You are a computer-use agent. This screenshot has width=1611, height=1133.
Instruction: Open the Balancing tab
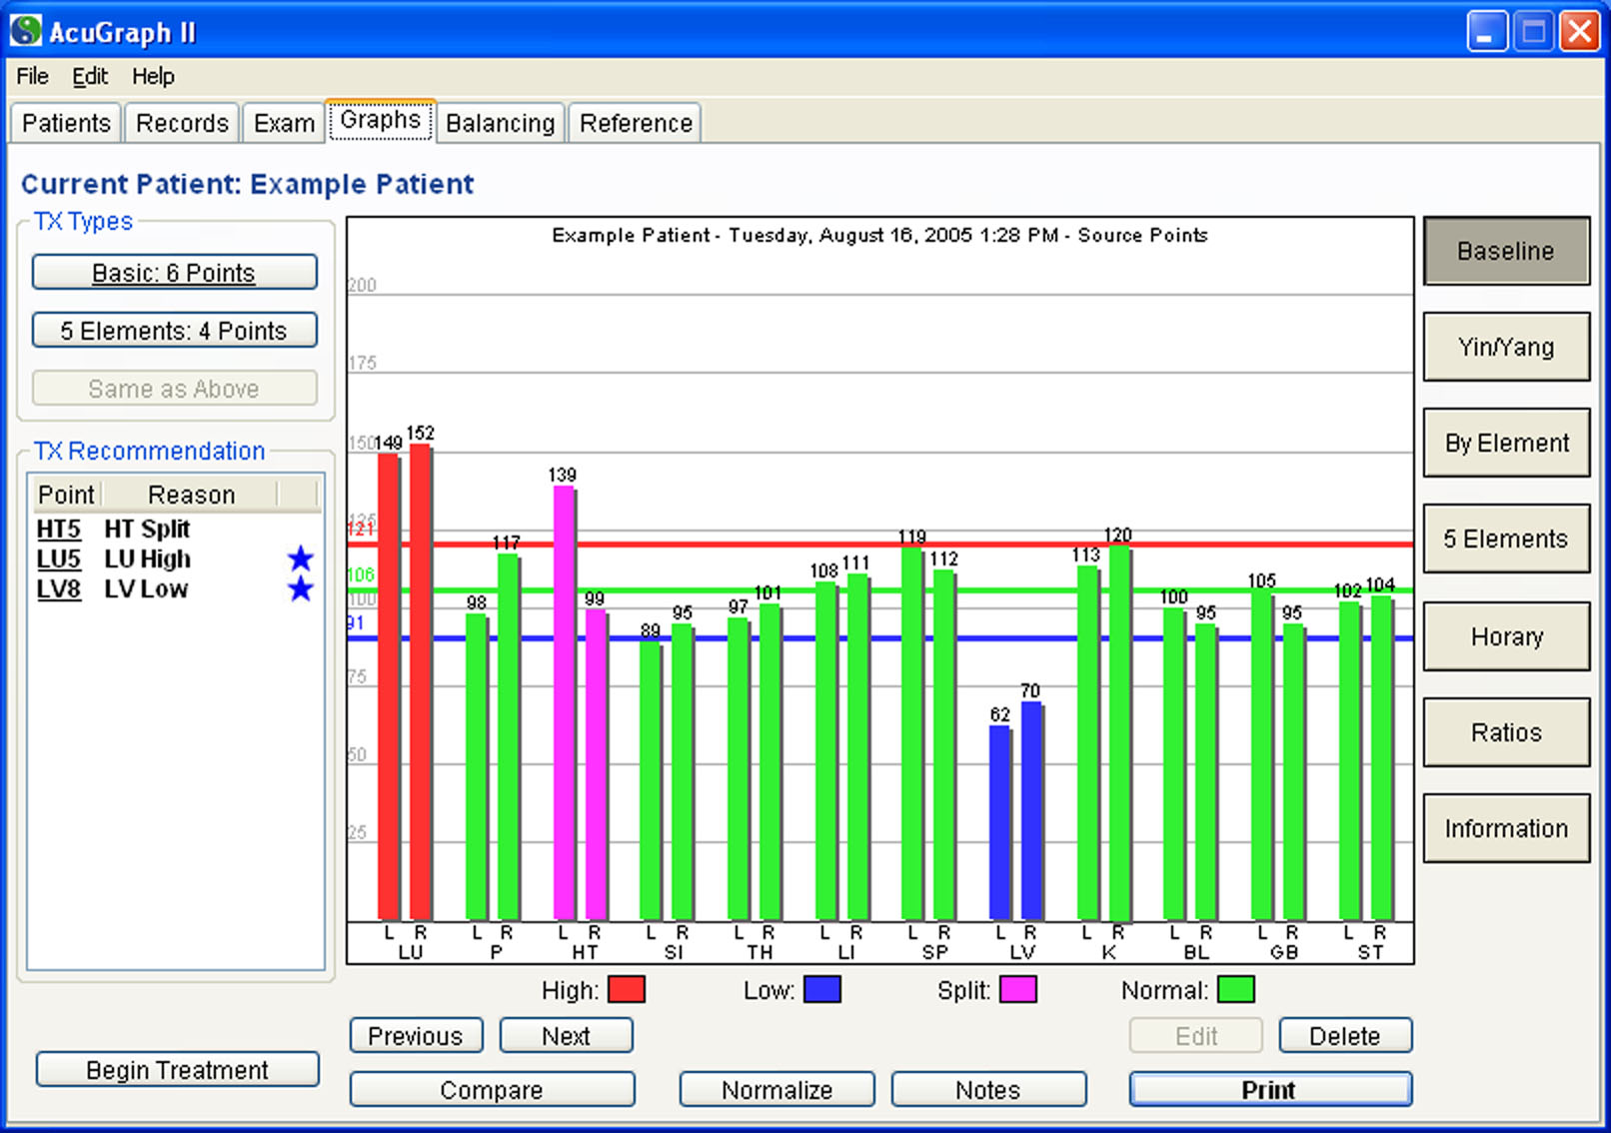click(500, 123)
